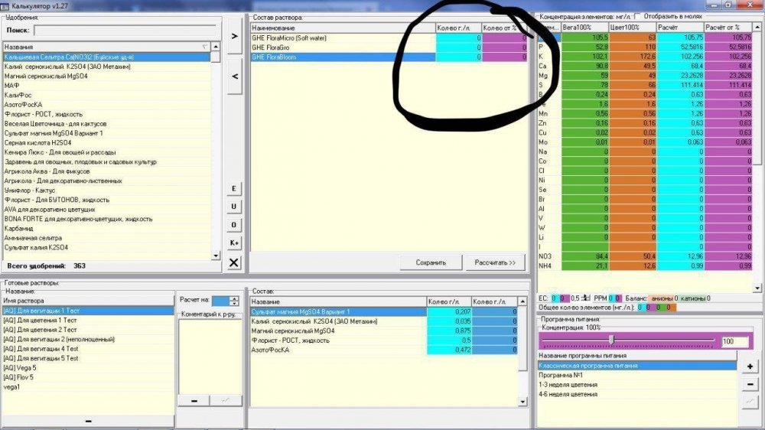765x430 pixels.
Task: Select 'Программа №1' nutrition program
Action: click(x=637, y=376)
